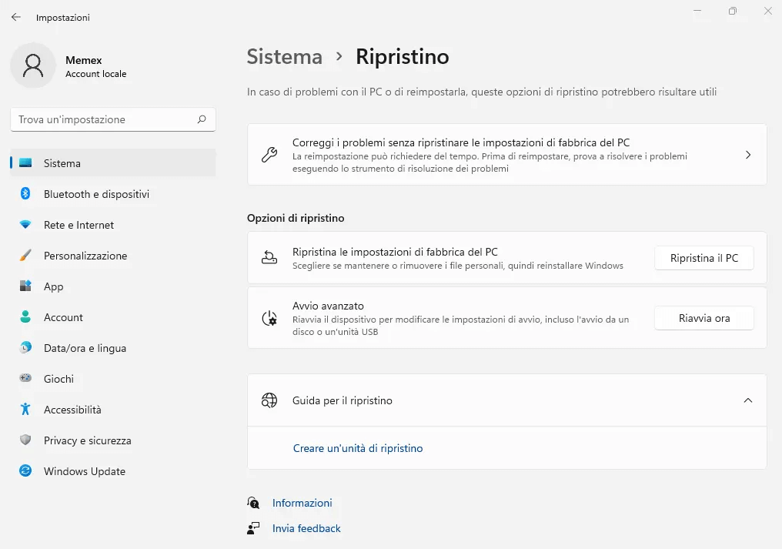This screenshot has width=782, height=549.
Task: Click the Giochi controller icon
Action: (x=25, y=379)
